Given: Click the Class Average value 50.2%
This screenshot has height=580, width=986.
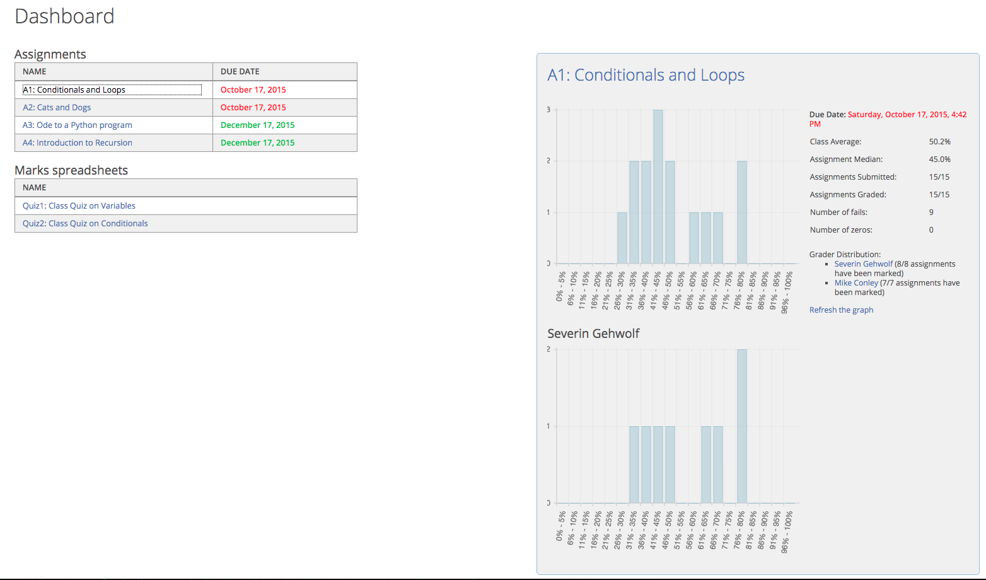Looking at the screenshot, I should 939,142.
